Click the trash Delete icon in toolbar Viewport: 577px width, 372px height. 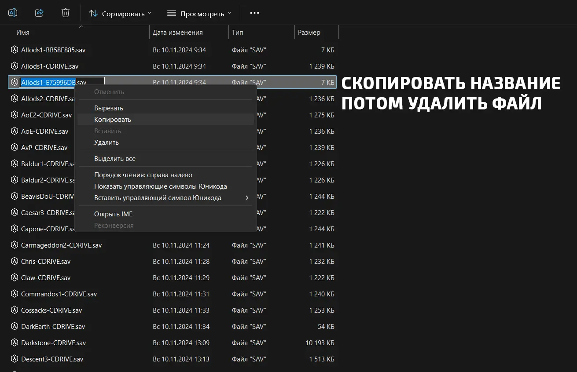coord(66,13)
